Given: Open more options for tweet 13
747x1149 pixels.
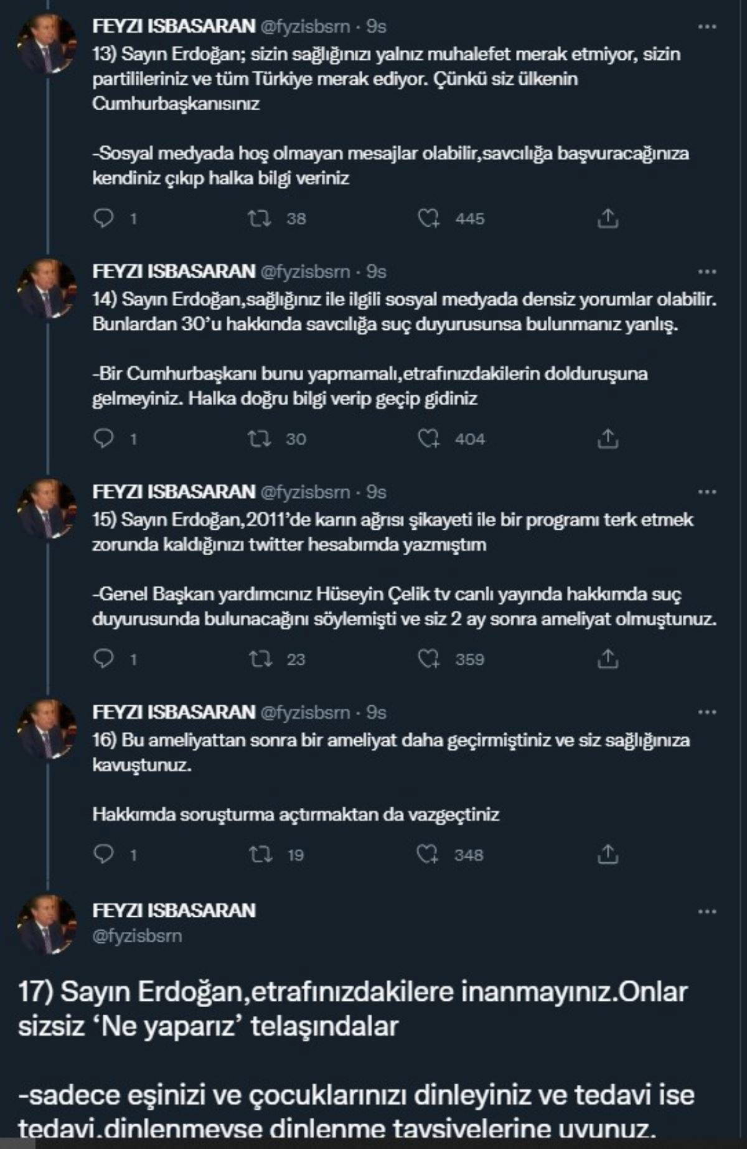Looking at the screenshot, I should tap(707, 27).
